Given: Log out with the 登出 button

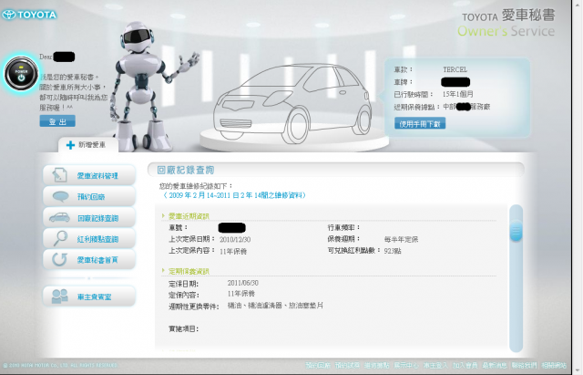Looking at the screenshot, I should click(x=57, y=121).
